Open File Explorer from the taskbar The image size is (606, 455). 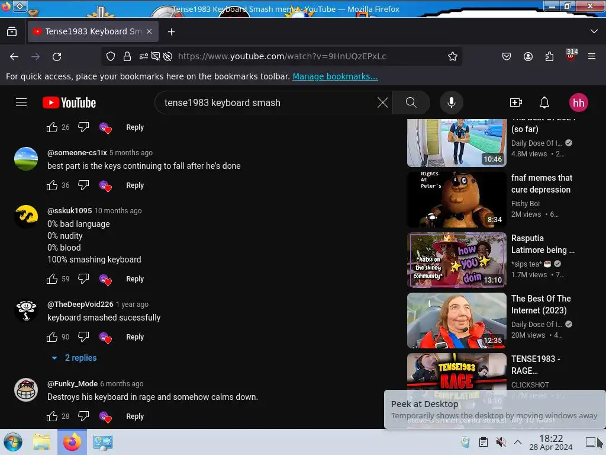tap(41, 442)
